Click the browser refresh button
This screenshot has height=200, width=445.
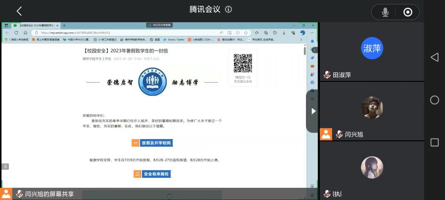(x=16, y=33)
